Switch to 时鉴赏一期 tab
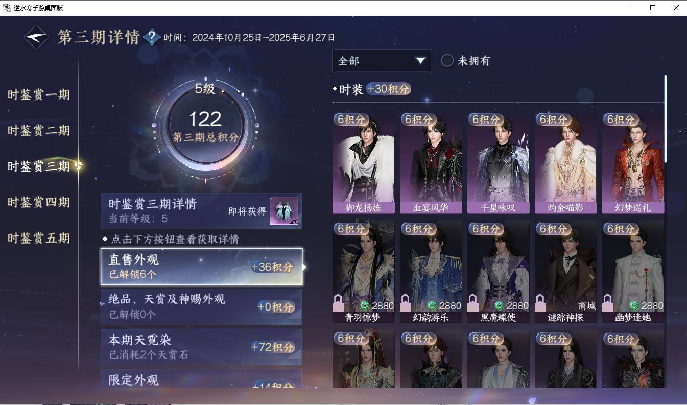Screen dimensions: 687x405 (x=39, y=94)
